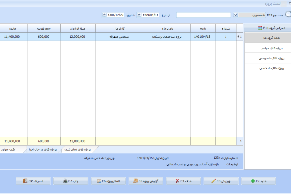This screenshot has width=291, height=194.
Task: Click the pencil icon on ویرایش F3
Action: [x=213, y=181]
